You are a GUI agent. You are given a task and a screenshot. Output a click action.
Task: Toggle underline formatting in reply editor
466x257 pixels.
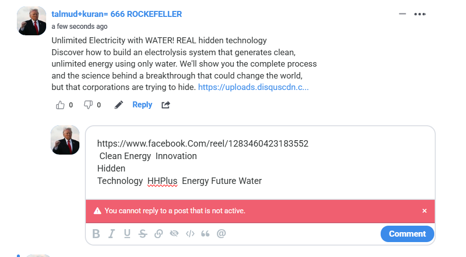[x=128, y=234]
